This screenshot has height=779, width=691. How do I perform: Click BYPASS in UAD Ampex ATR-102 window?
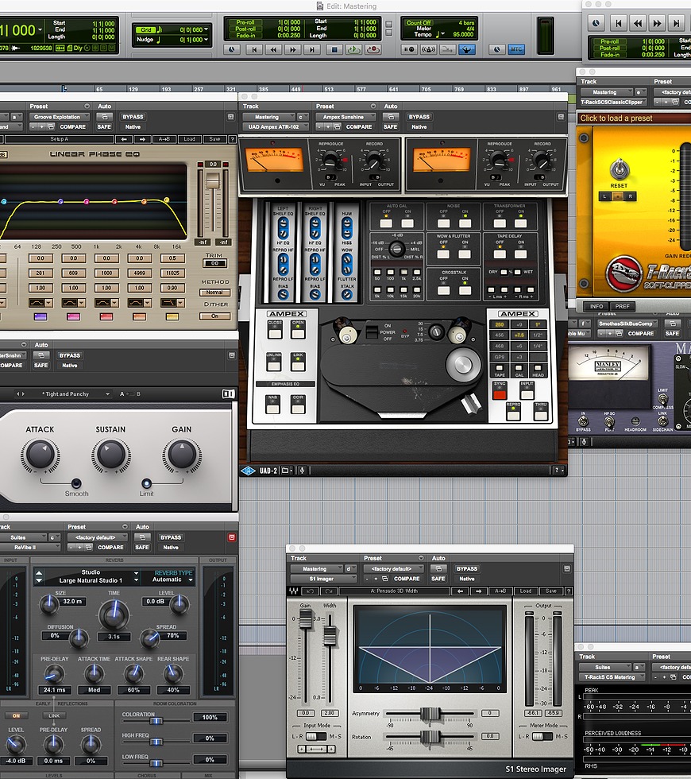click(x=419, y=118)
